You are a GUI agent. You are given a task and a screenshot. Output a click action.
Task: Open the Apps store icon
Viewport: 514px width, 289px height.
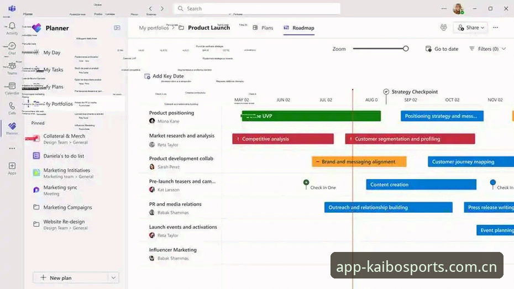tap(12, 166)
